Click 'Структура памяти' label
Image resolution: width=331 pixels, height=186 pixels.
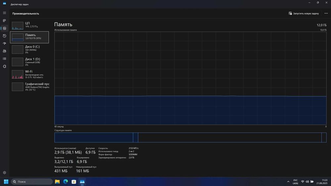click(63, 130)
